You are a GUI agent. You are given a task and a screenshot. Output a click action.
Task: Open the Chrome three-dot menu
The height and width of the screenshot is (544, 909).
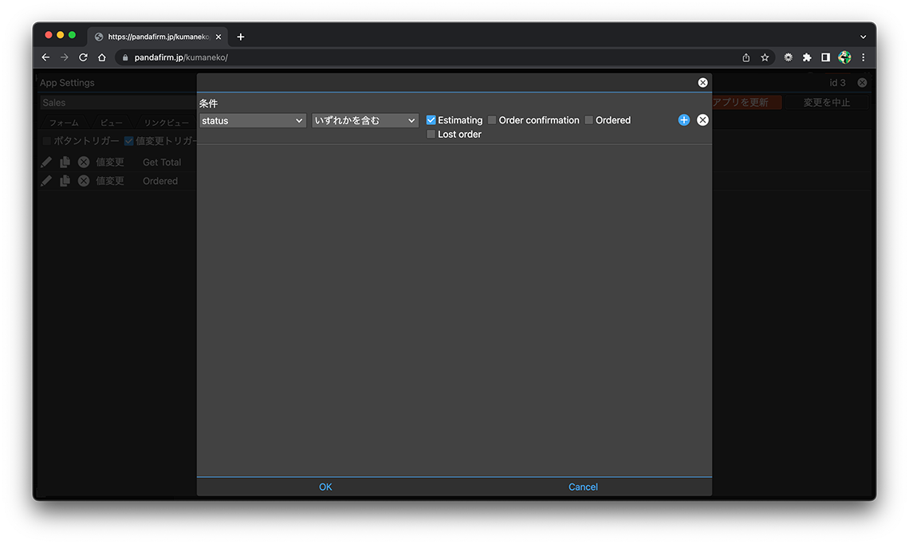(x=863, y=57)
